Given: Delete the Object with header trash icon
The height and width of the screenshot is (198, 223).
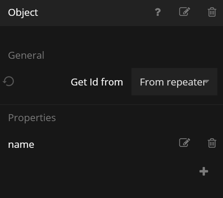Looking at the screenshot, I should coord(212,12).
